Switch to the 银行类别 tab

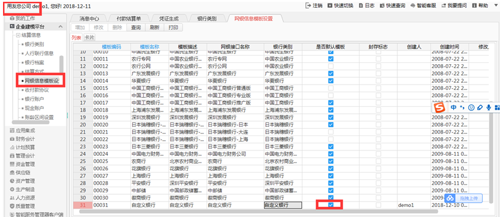click(x=206, y=19)
